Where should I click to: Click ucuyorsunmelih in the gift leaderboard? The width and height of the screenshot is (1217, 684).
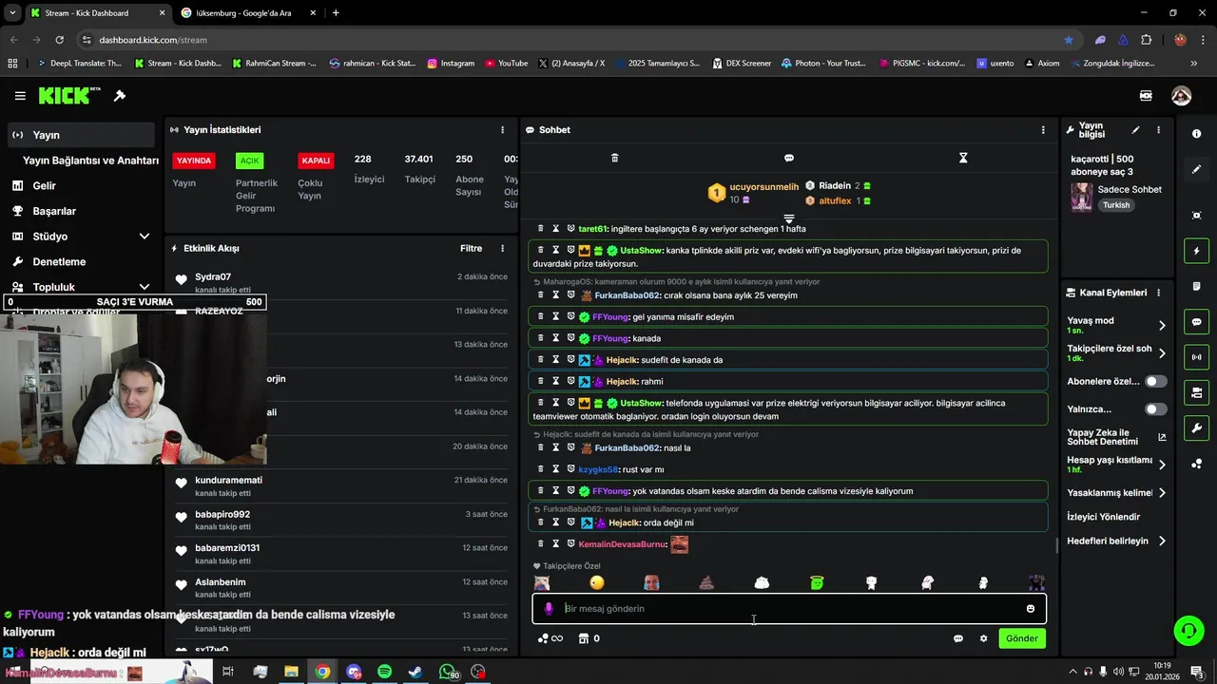(x=764, y=187)
